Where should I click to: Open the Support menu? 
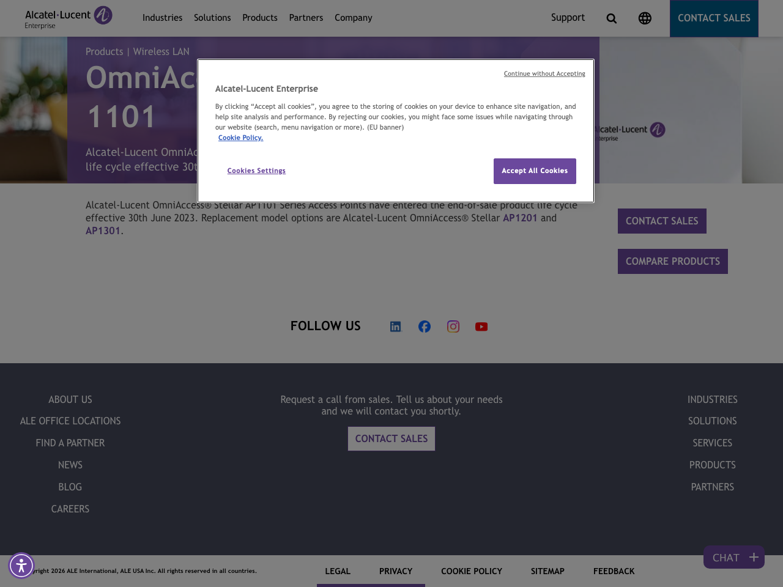[x=568, y=17]
